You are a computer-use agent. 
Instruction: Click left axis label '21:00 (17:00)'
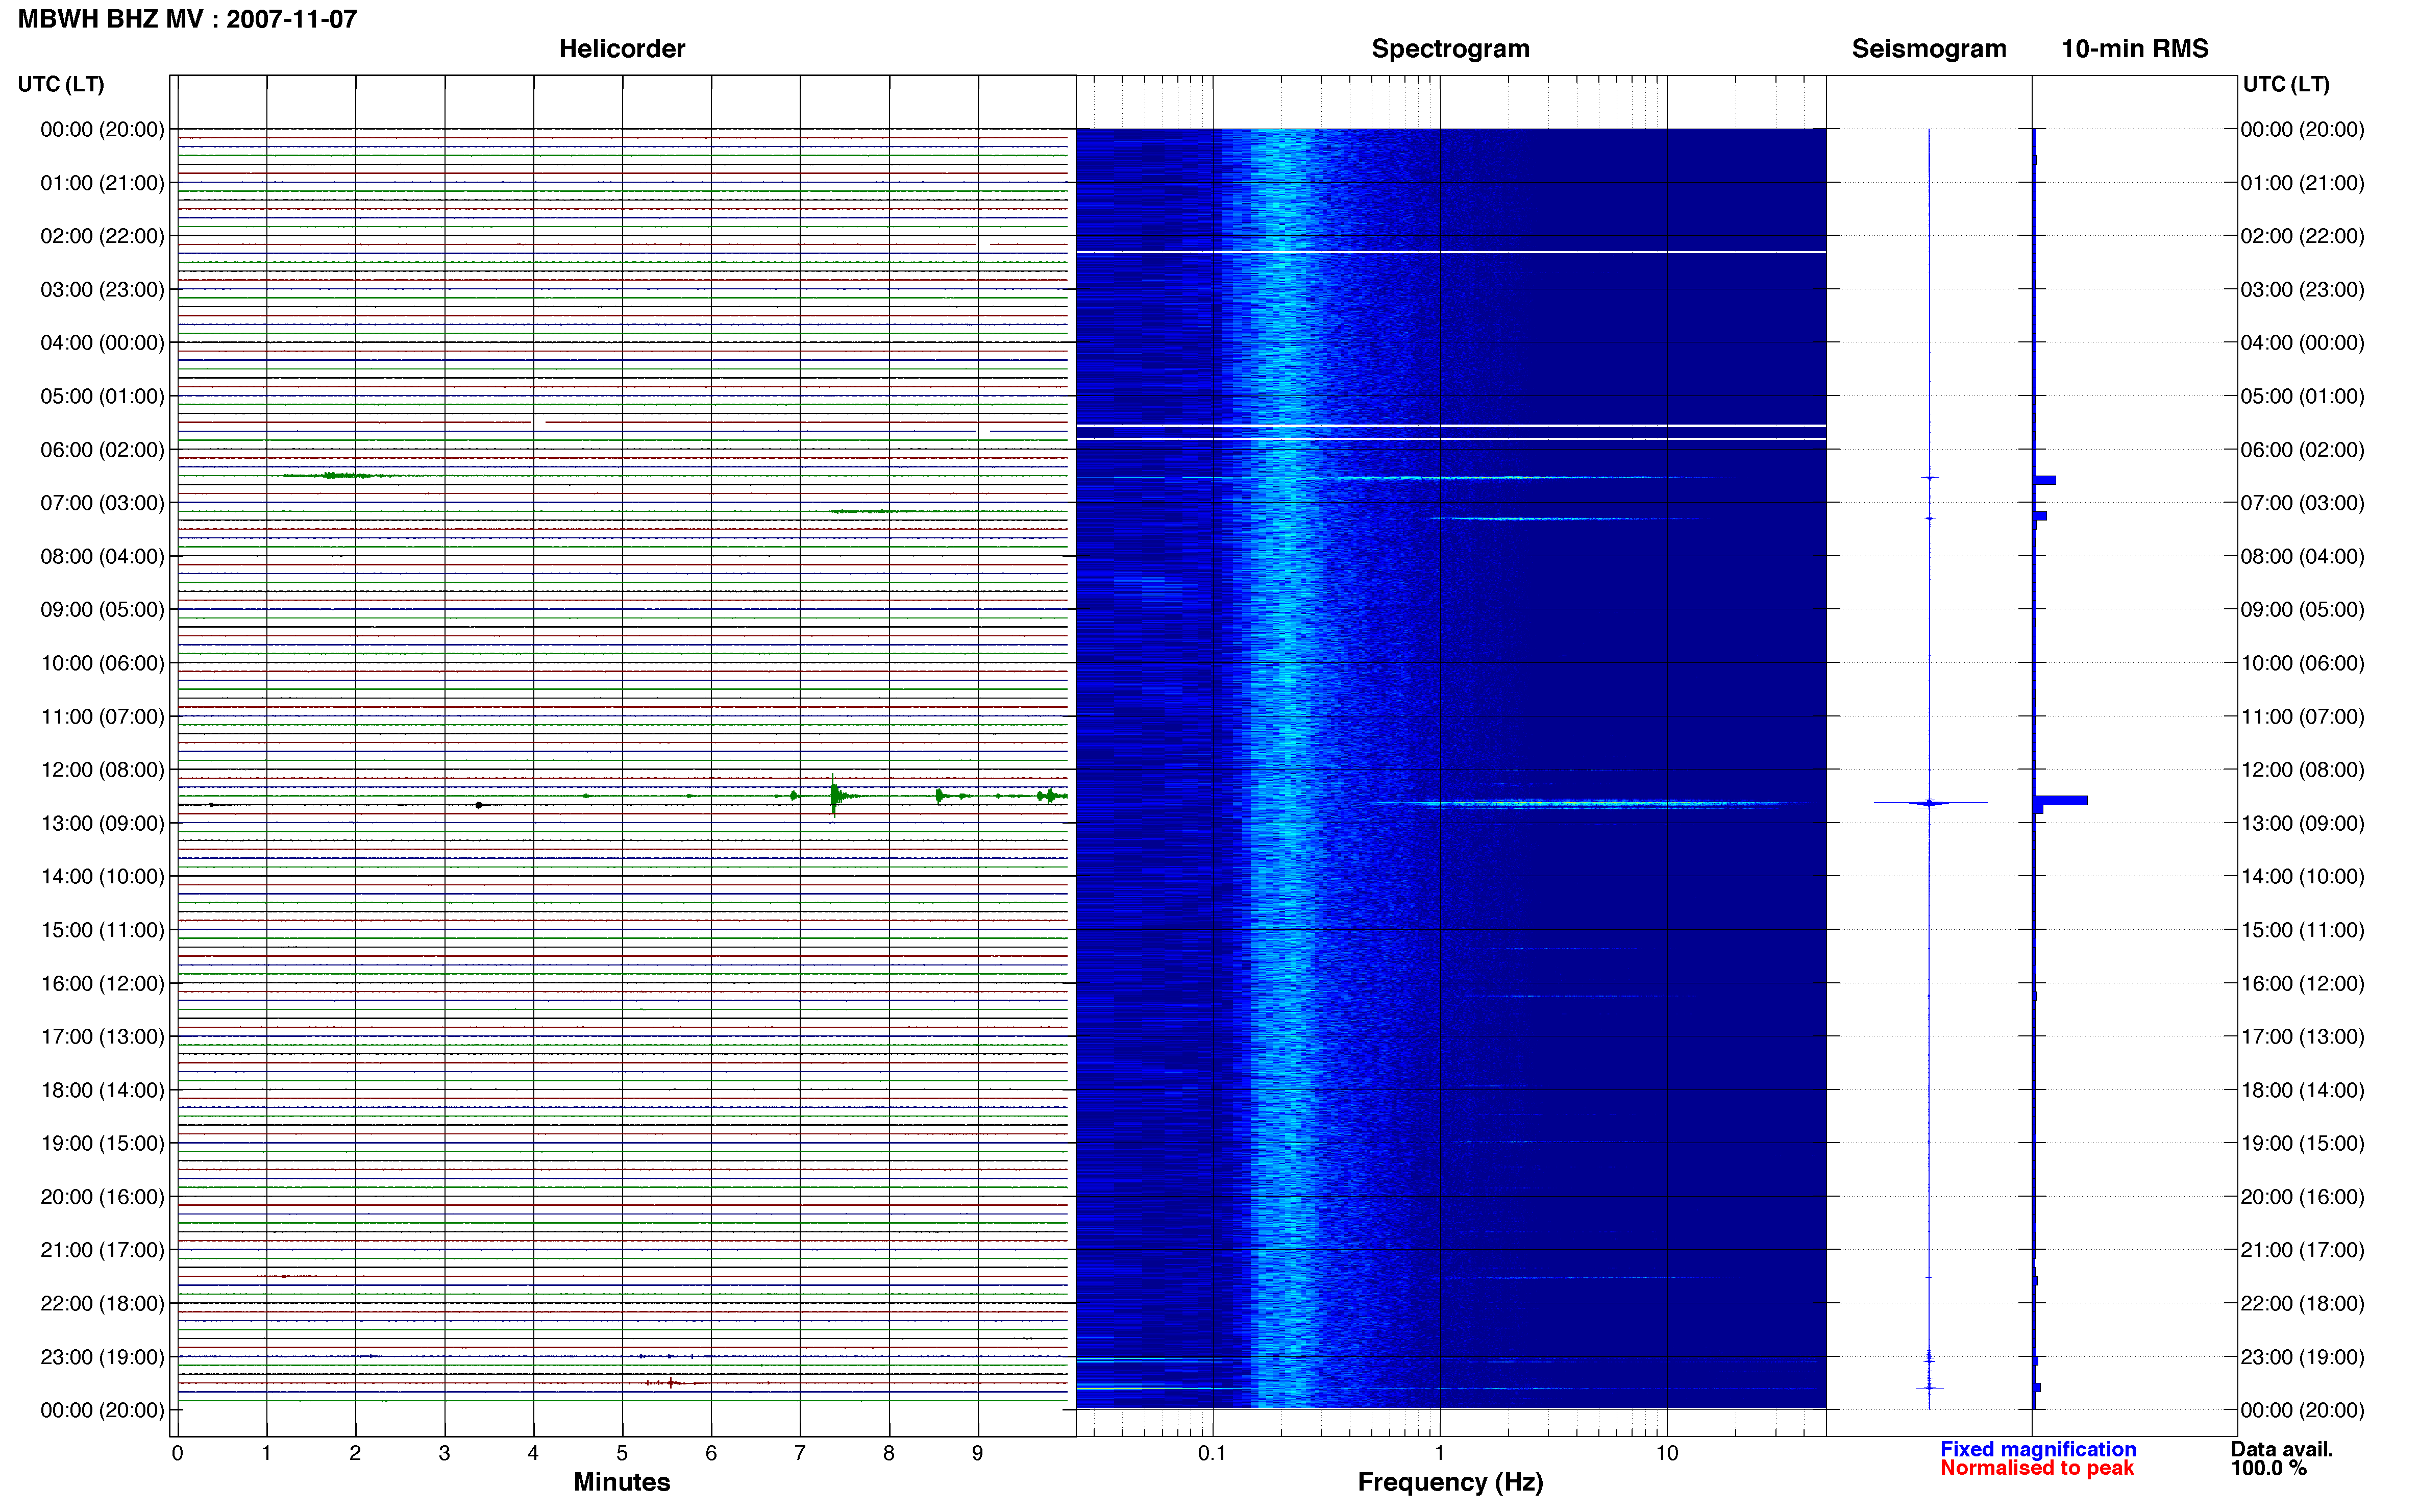coord(102,1250)
